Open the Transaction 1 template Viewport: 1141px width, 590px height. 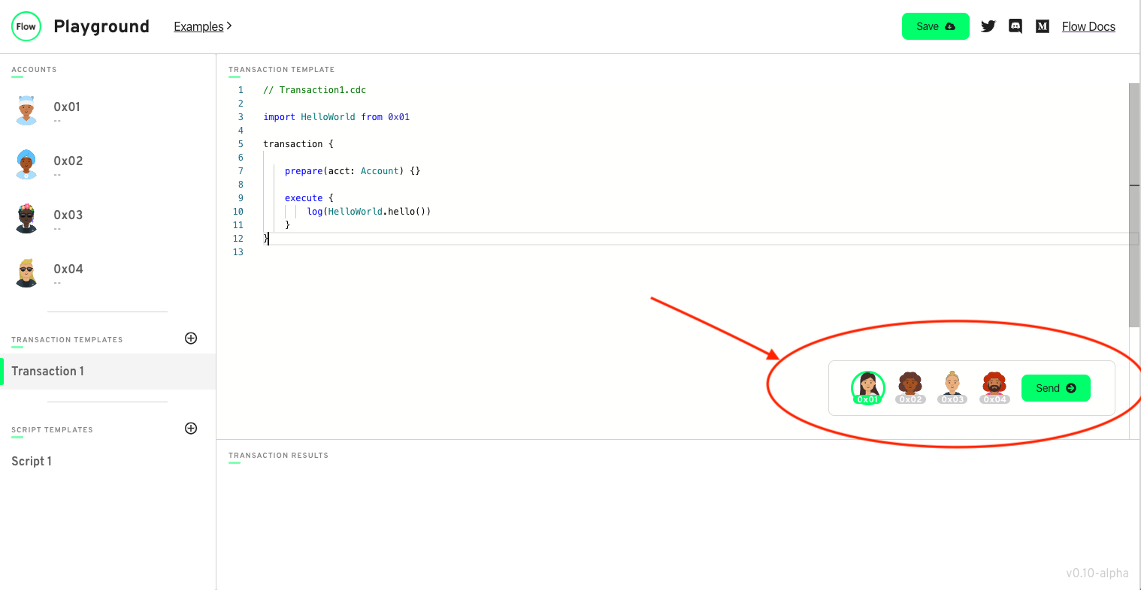pos(107,372)
